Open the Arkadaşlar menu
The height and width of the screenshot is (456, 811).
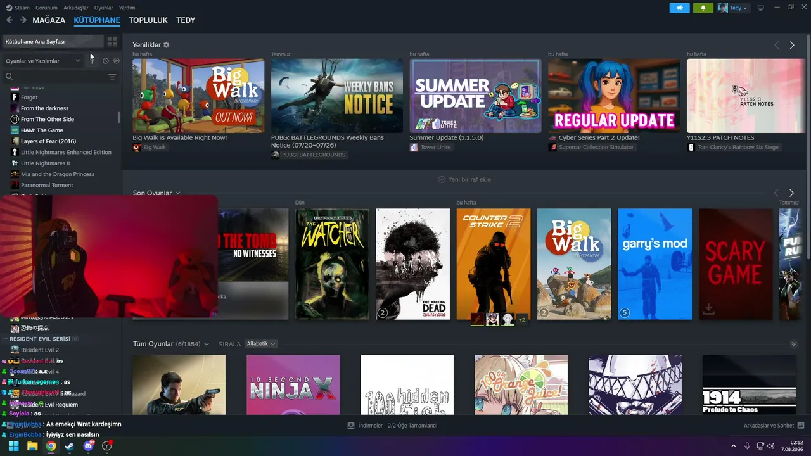coord(76,8)
